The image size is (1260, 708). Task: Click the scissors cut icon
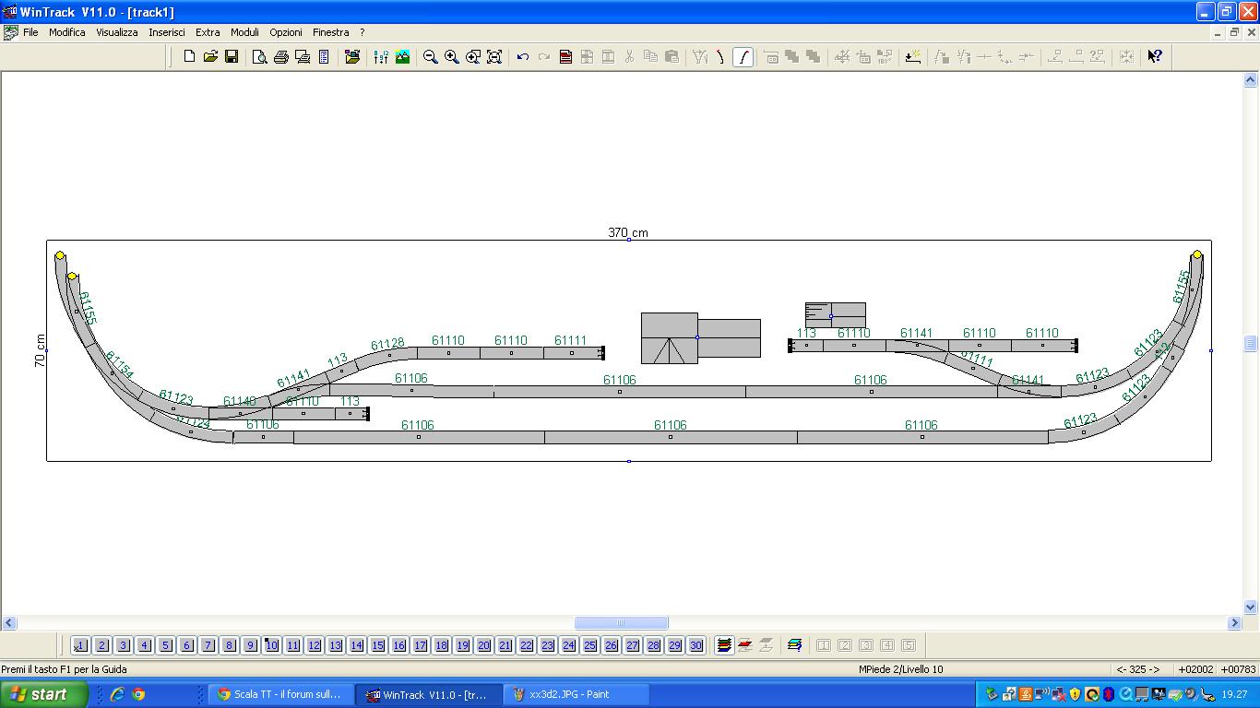[x=629, y=56]
